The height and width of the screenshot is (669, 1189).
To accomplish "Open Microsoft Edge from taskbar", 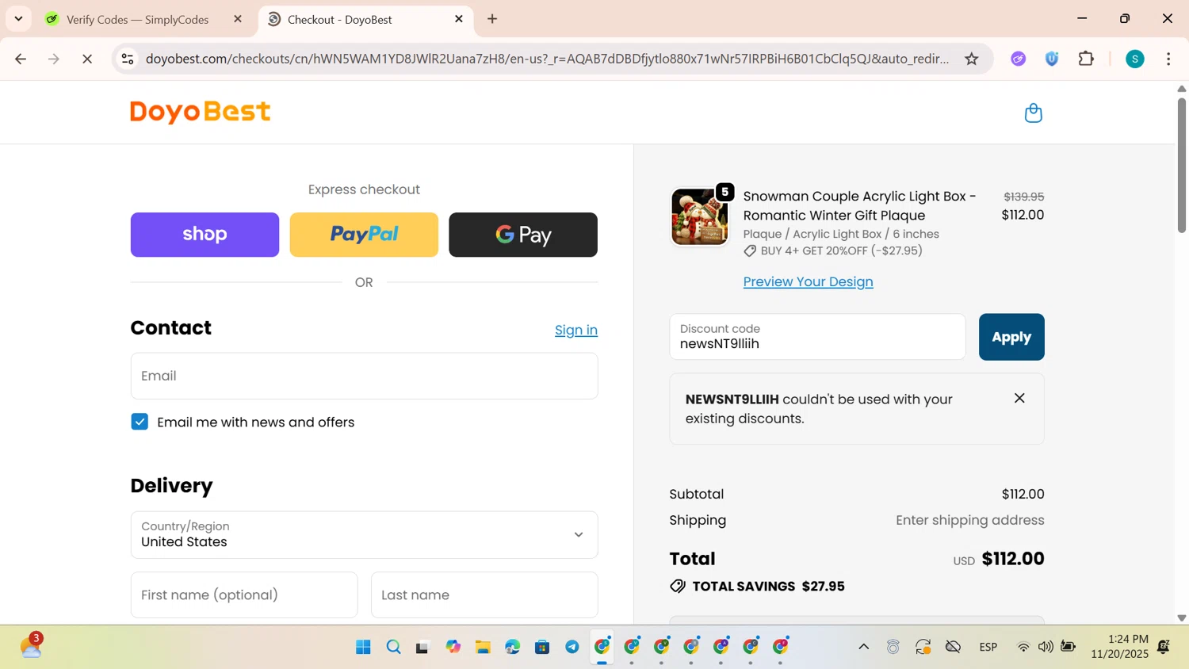I will coord(512,647).
